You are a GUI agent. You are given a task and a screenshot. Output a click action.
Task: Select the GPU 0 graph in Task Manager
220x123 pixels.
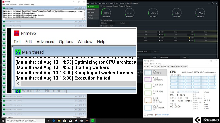(148, 108)
